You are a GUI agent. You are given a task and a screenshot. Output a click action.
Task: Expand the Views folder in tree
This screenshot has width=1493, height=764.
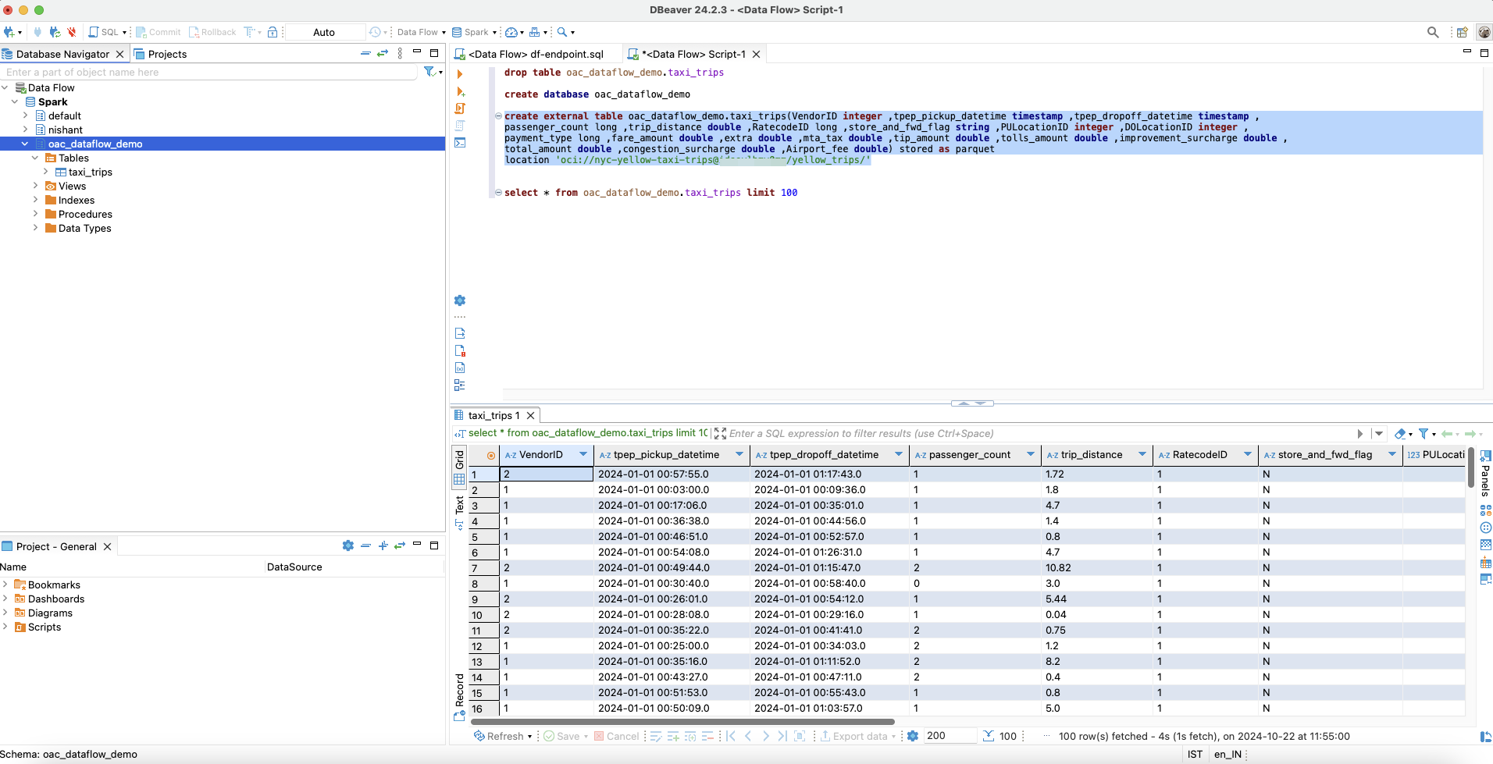pos(35,186)
